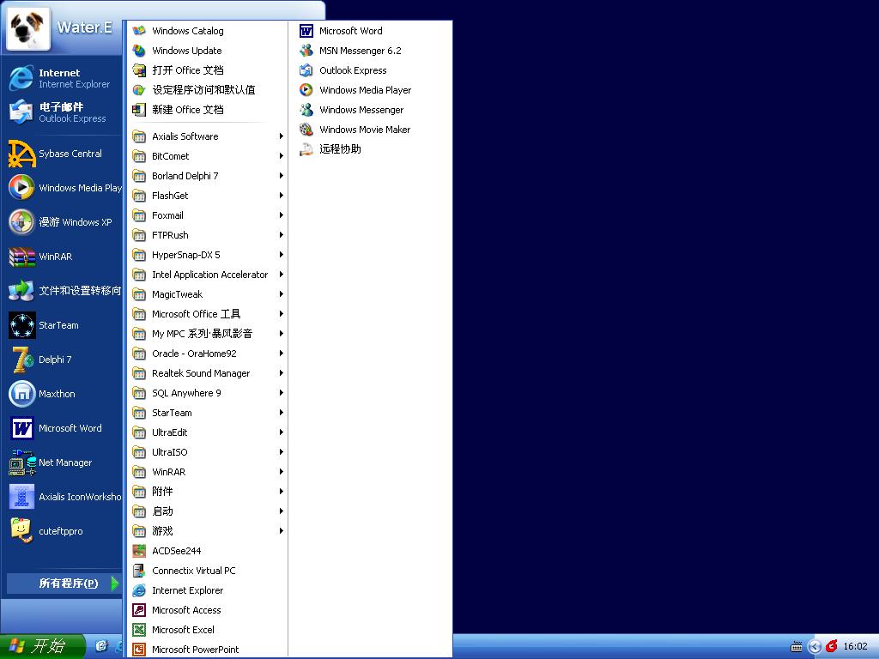The height and width of the screenshot is (659, 879).
Task: Click the MSN Messenger 6.2 icon
Action: (306, 51)
